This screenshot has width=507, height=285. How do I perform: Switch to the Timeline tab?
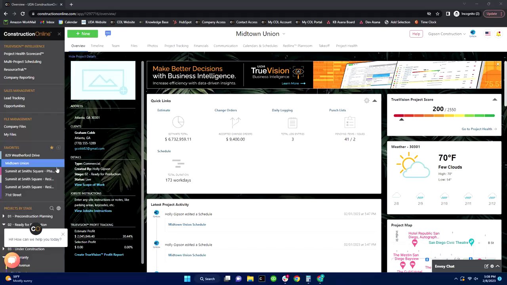coord(97,46)
